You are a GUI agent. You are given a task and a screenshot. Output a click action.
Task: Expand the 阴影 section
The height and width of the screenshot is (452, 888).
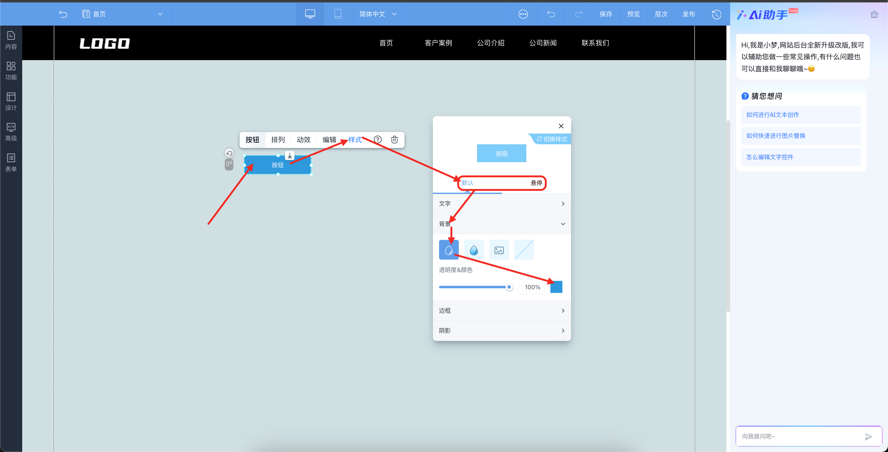point(502,331)
